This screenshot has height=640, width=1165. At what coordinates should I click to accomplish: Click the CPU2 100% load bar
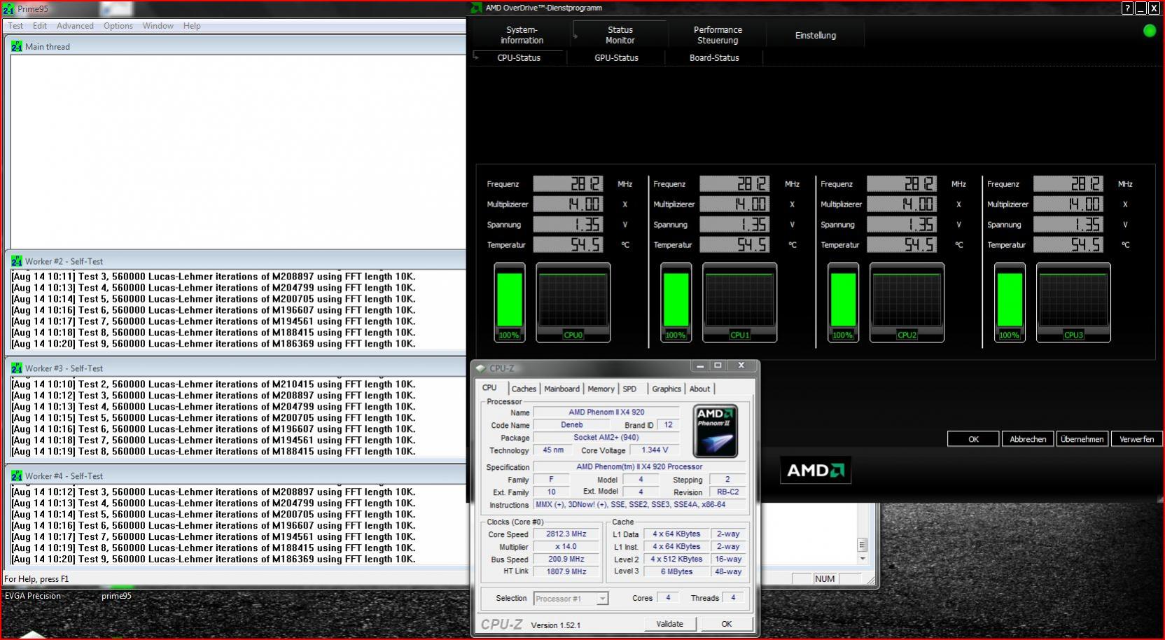click(843, 302)
